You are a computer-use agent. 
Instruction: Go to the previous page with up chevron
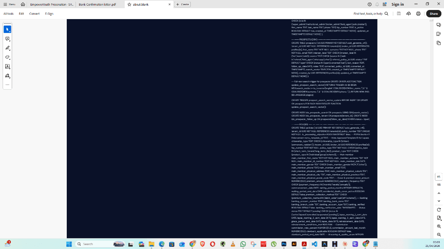click(x=438, y=193)
